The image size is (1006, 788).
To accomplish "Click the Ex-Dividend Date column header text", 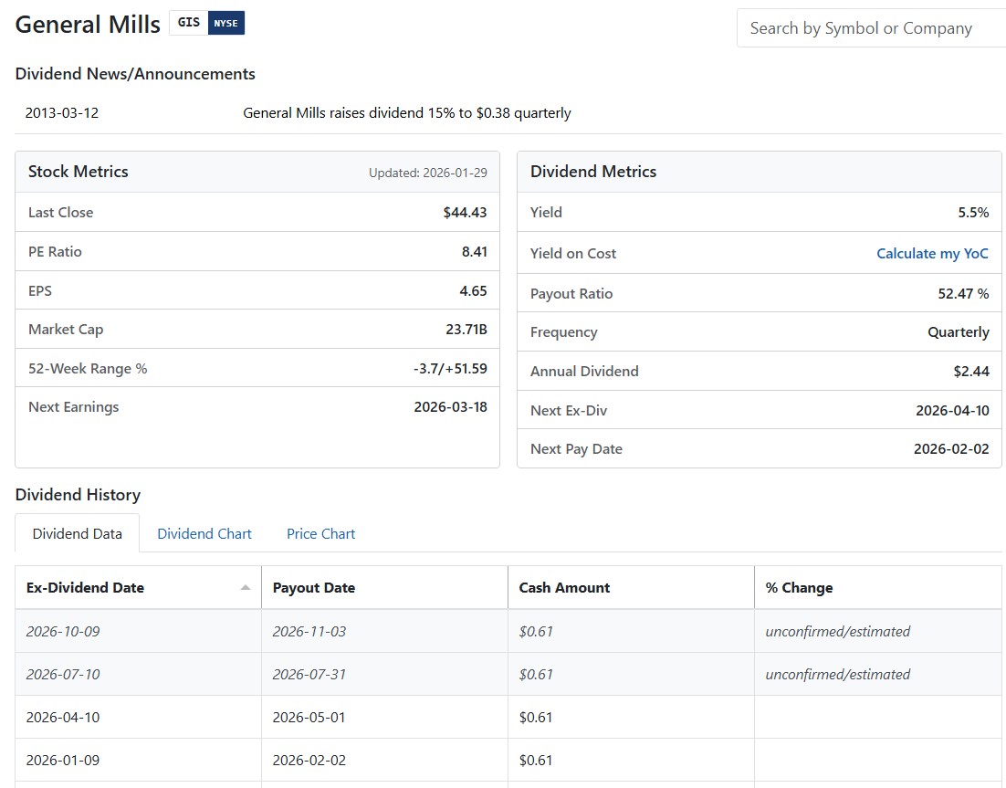I will pyautogui.click(x=85, y=588).
